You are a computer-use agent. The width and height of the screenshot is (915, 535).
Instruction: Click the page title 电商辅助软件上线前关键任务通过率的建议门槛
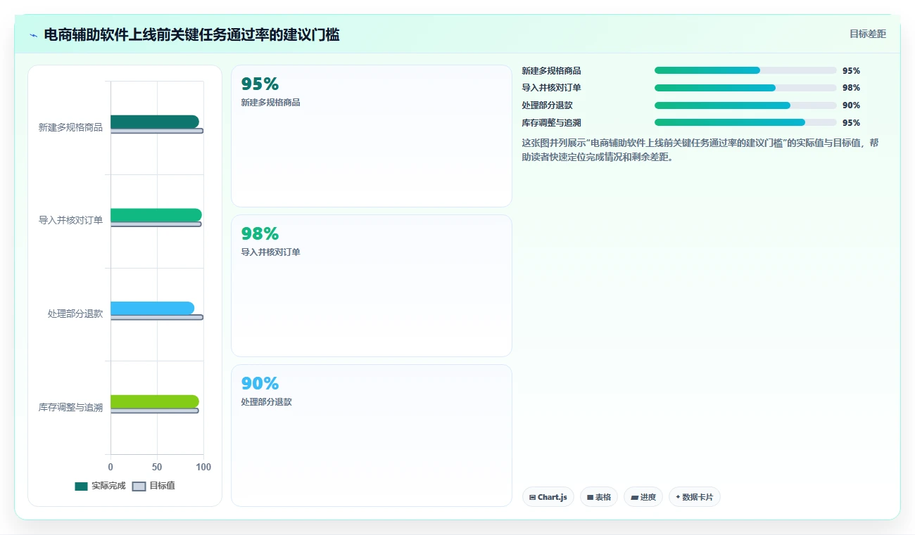coord(191,34)
